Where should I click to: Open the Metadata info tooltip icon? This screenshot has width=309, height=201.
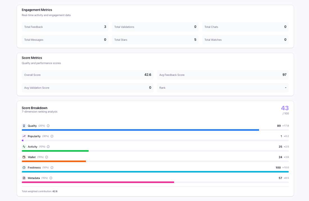51,178
